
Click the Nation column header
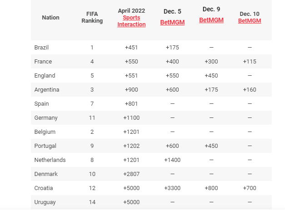tap(51, 17)
